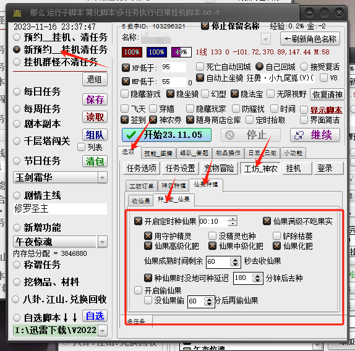This screenshot has height=351, width=355.
Task: Click the 00:10 time spinner arrows
Action: coord(233,221)
